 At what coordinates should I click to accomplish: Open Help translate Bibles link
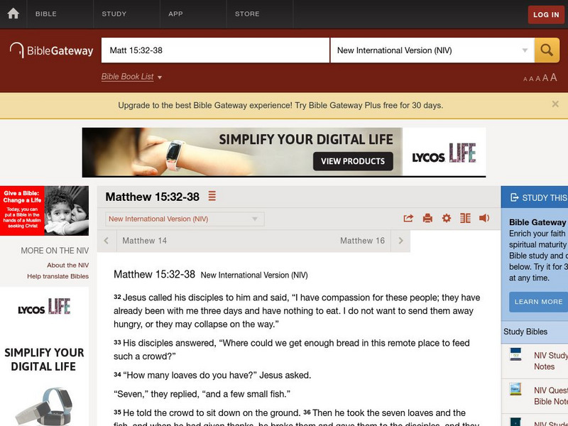pos(58,276)
